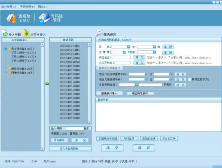Click the 从文件导入 folder icon
The height and width of the screenshot is (168, 222).
[26, 33]
